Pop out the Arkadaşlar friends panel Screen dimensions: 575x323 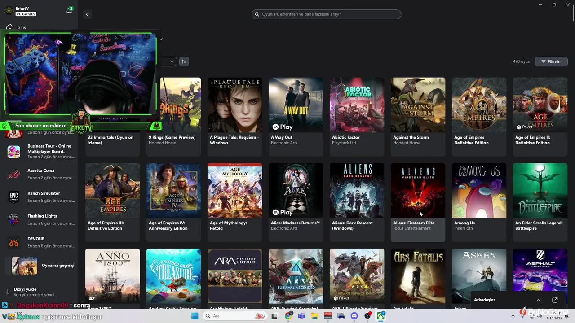pos(555,300)
